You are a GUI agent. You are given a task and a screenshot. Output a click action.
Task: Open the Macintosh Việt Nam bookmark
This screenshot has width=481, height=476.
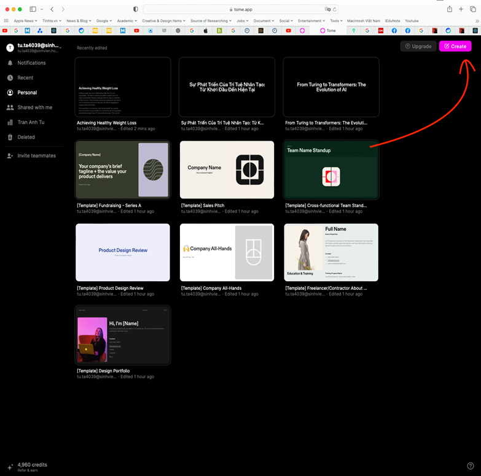364,21
